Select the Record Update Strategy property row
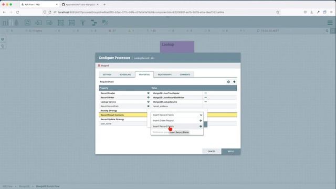 pos(123,119)
